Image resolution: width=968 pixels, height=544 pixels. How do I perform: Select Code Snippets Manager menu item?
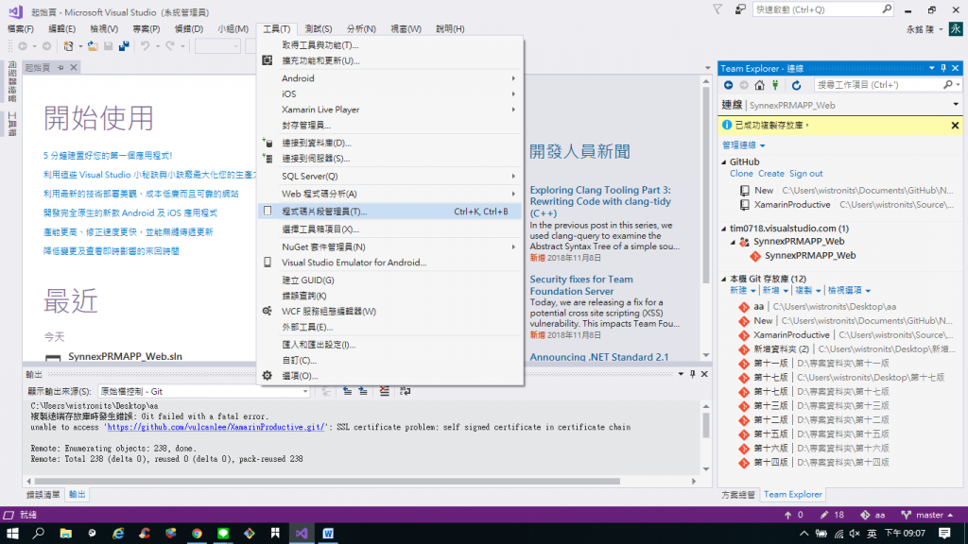tap(390, 212)
